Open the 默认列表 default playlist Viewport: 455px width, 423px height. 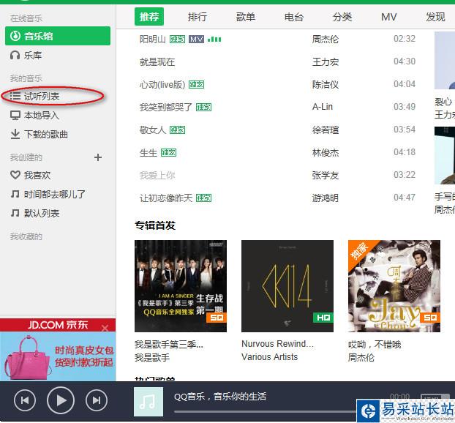[34, 214]
